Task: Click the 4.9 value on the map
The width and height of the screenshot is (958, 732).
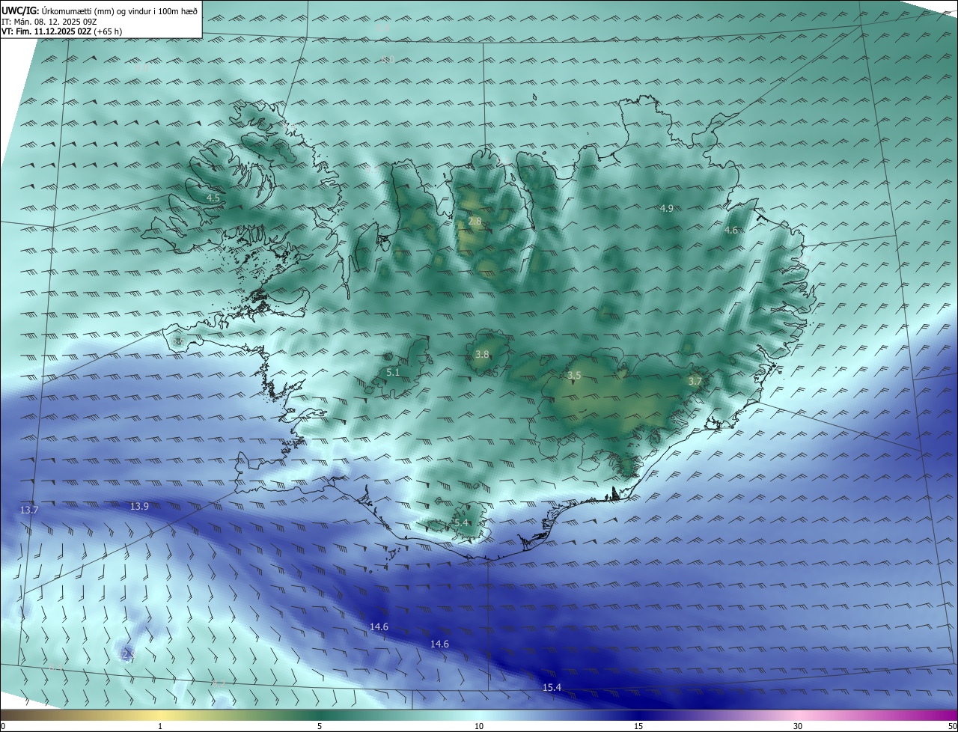Action: coord(667,208)
